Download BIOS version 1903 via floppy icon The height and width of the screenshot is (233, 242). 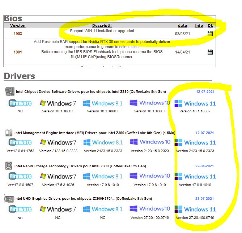[210, 34]
